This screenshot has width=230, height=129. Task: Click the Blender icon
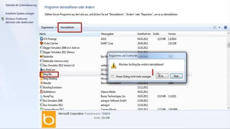(x=41, y=83)
